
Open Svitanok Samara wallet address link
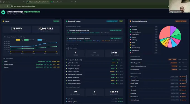pos(39,64)
